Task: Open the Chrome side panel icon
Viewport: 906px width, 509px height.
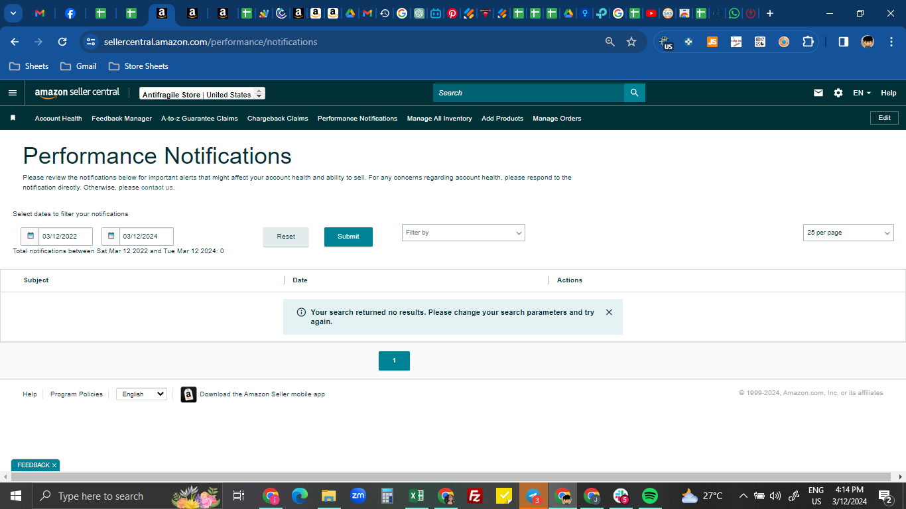Action: [843, 42]
